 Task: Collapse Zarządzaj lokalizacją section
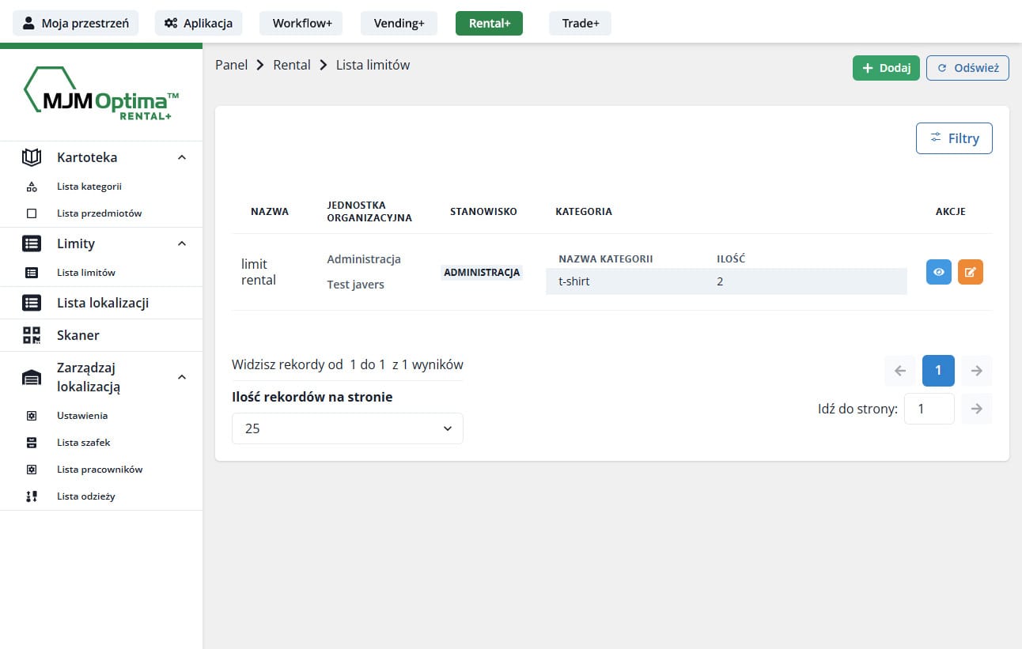click(182, 377)
